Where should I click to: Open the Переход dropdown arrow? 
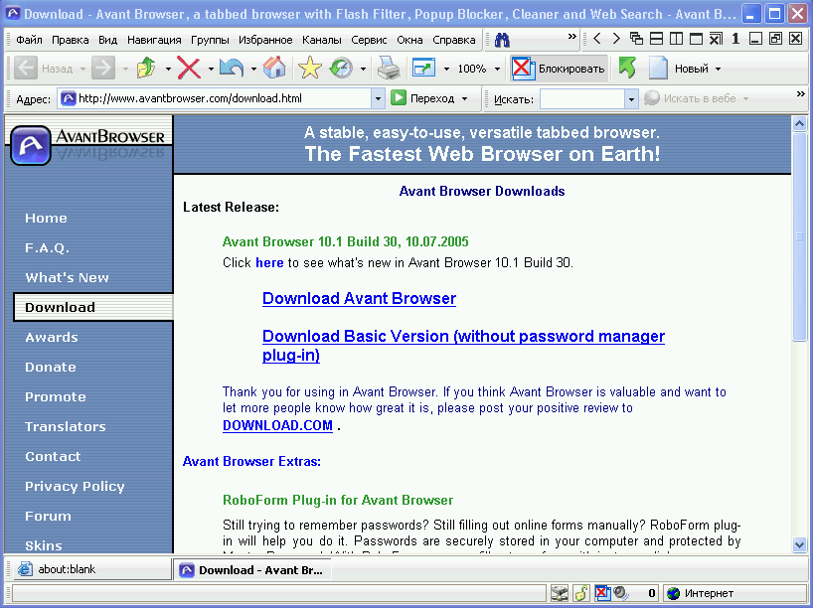pos(464,98)
